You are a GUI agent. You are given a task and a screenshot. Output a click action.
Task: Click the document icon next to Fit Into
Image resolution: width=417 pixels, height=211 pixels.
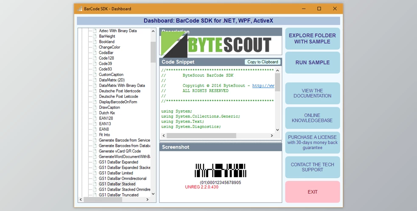[95, 134]
